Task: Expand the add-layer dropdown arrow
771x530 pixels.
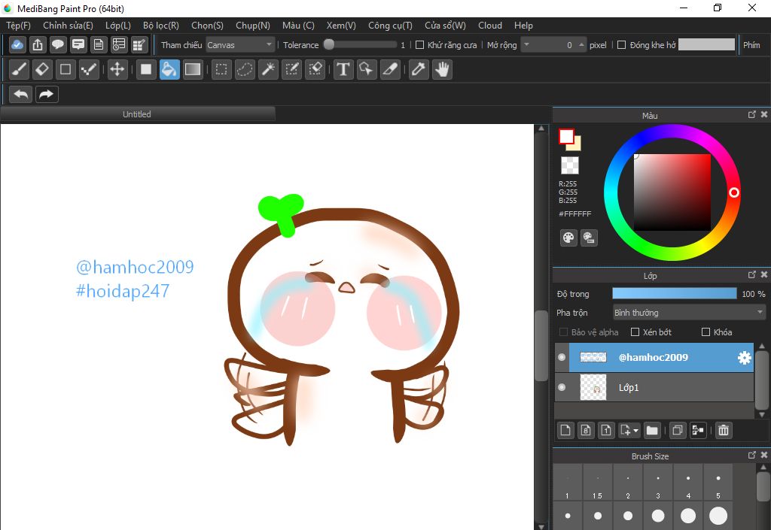Action: coord(637,431)
